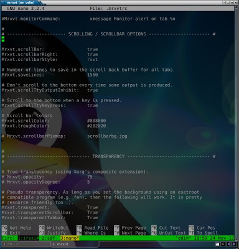Click the '5' opacityDegree value

click(88, 182)
